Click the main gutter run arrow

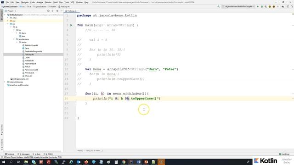click(x=71, y=25)
